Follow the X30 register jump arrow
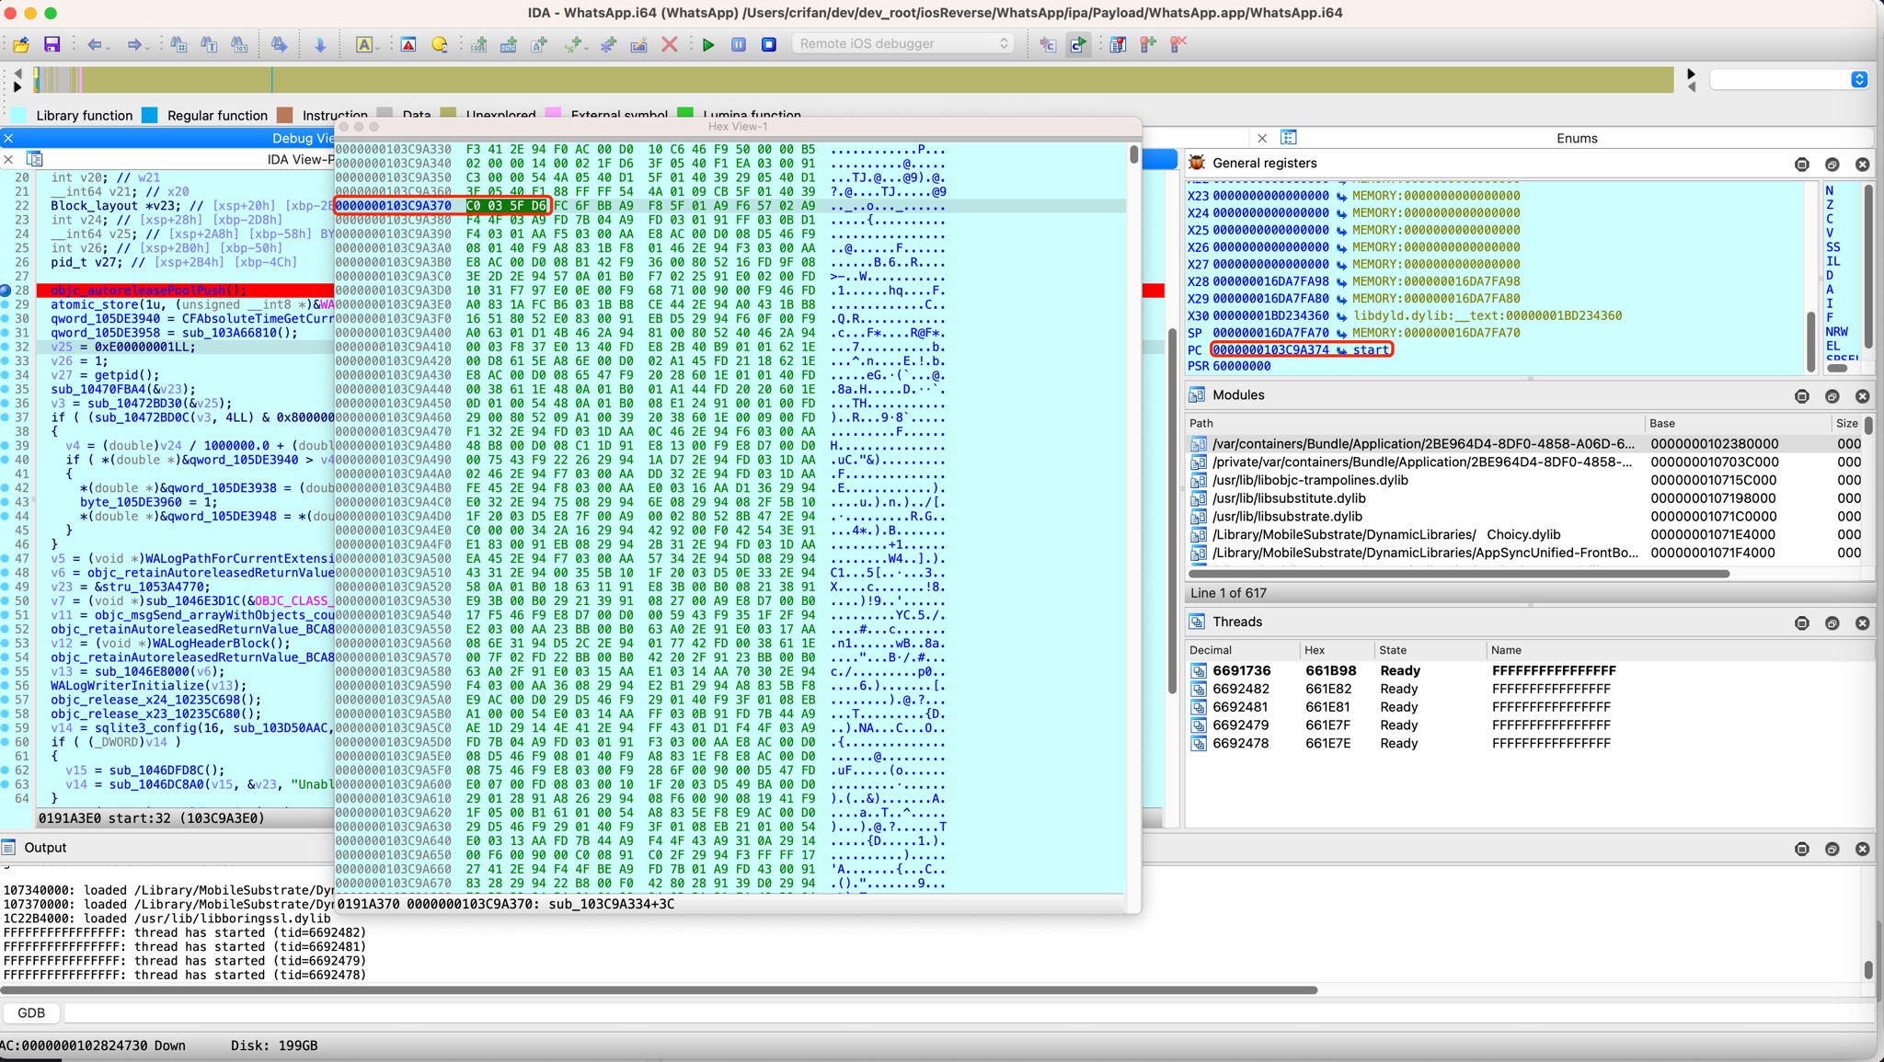Image resolution: width=1884 pixels, height=1062 pixels. [x=1341, y=315]
